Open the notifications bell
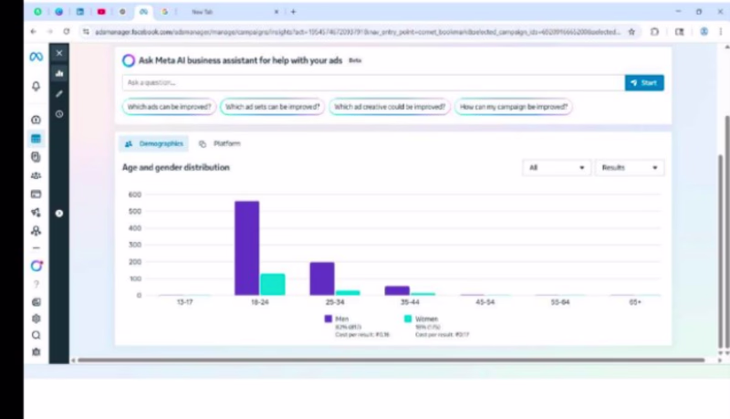This screenshot has width=730, height=419. [36, 86]
